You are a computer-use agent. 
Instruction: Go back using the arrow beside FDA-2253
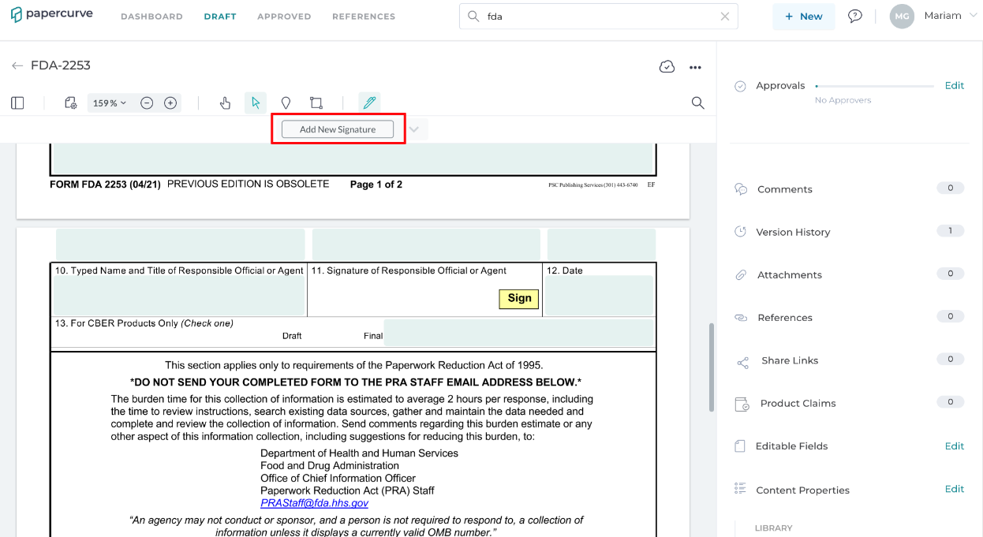(x=17, y=65)
